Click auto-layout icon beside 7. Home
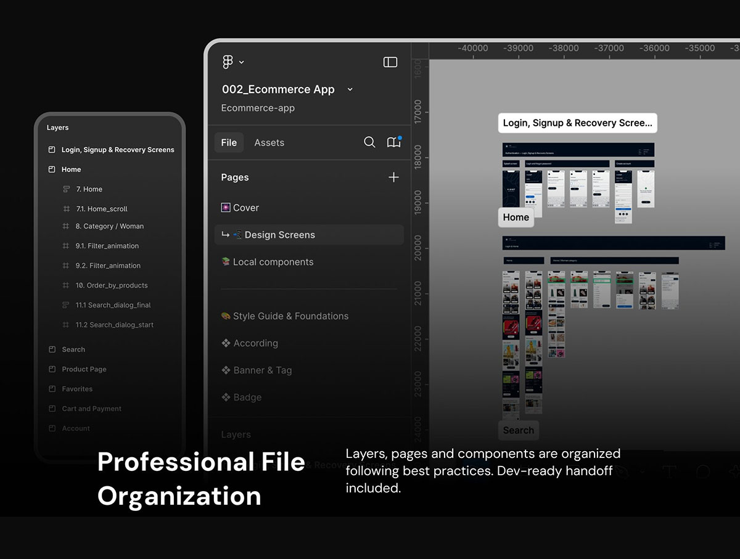Screen dimensions: 740x559 tap(66, 189)
